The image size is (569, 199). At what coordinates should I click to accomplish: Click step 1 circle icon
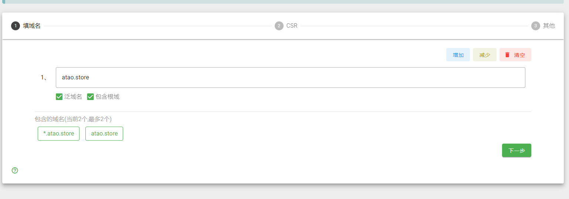(16, 26)
